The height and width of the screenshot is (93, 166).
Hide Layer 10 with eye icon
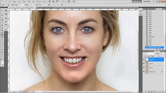pyautogui.click(x=144, y=60)
